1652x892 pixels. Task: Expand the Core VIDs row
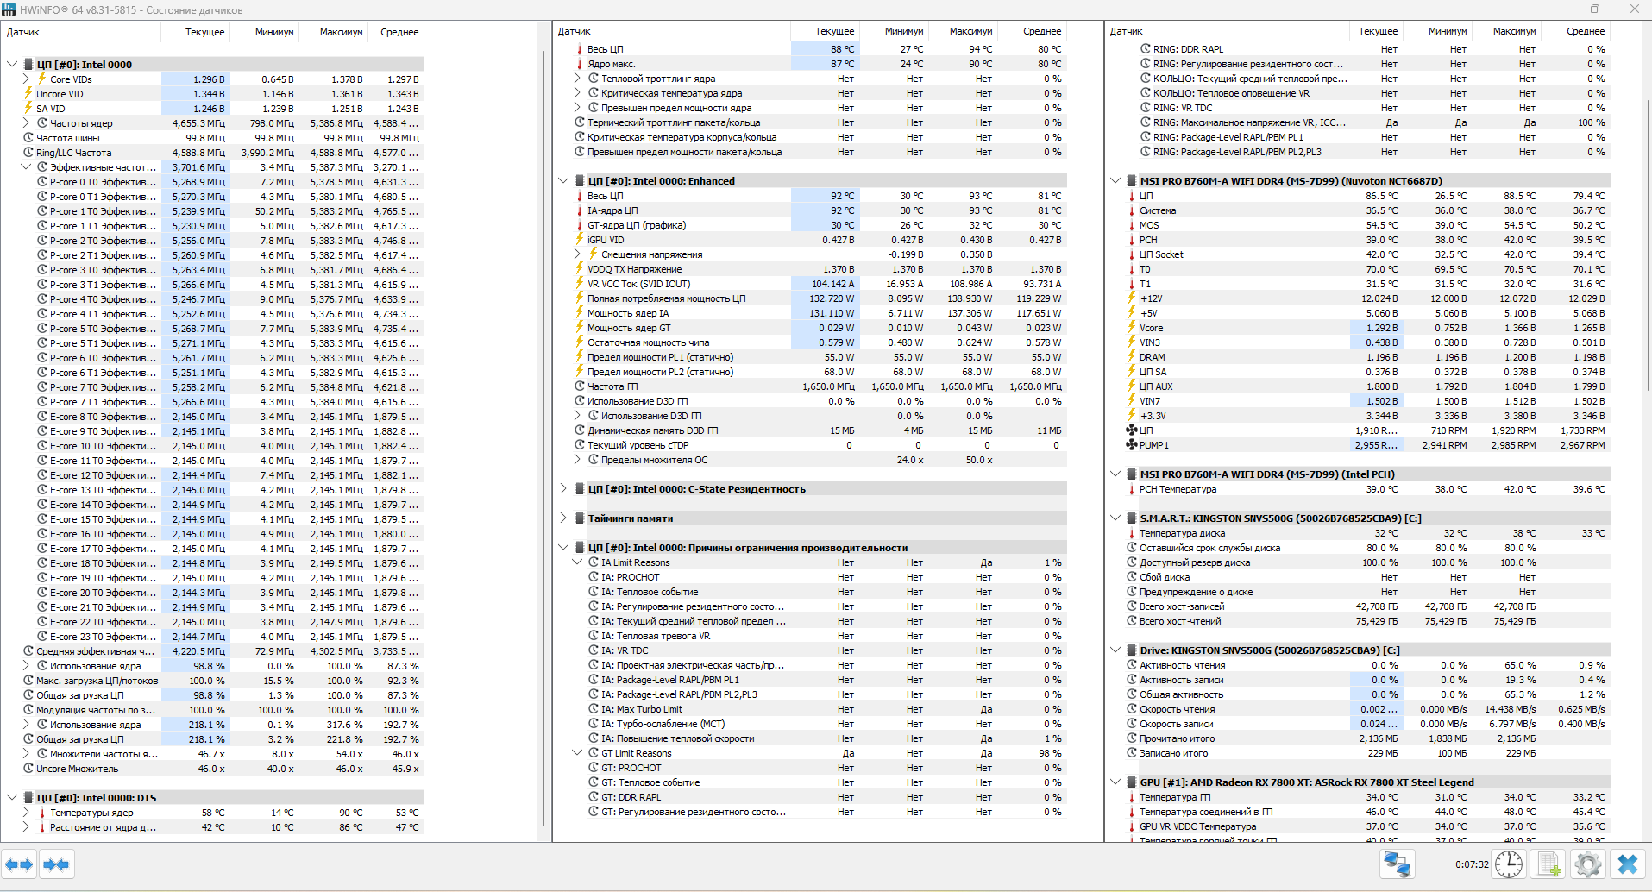(x=27, y=79)
